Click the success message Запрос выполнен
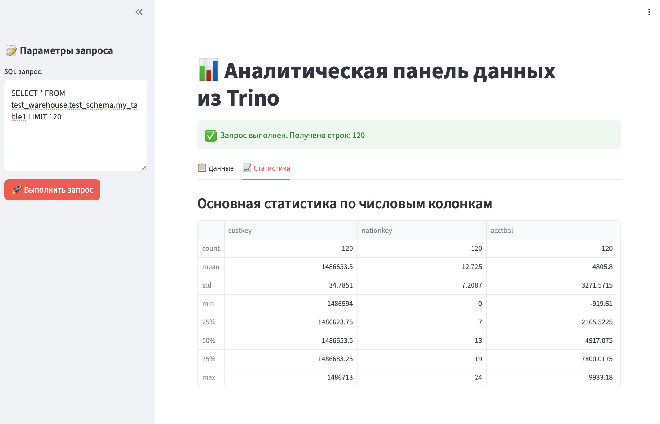The image size is (660, 424). click(x=292, y=136)
